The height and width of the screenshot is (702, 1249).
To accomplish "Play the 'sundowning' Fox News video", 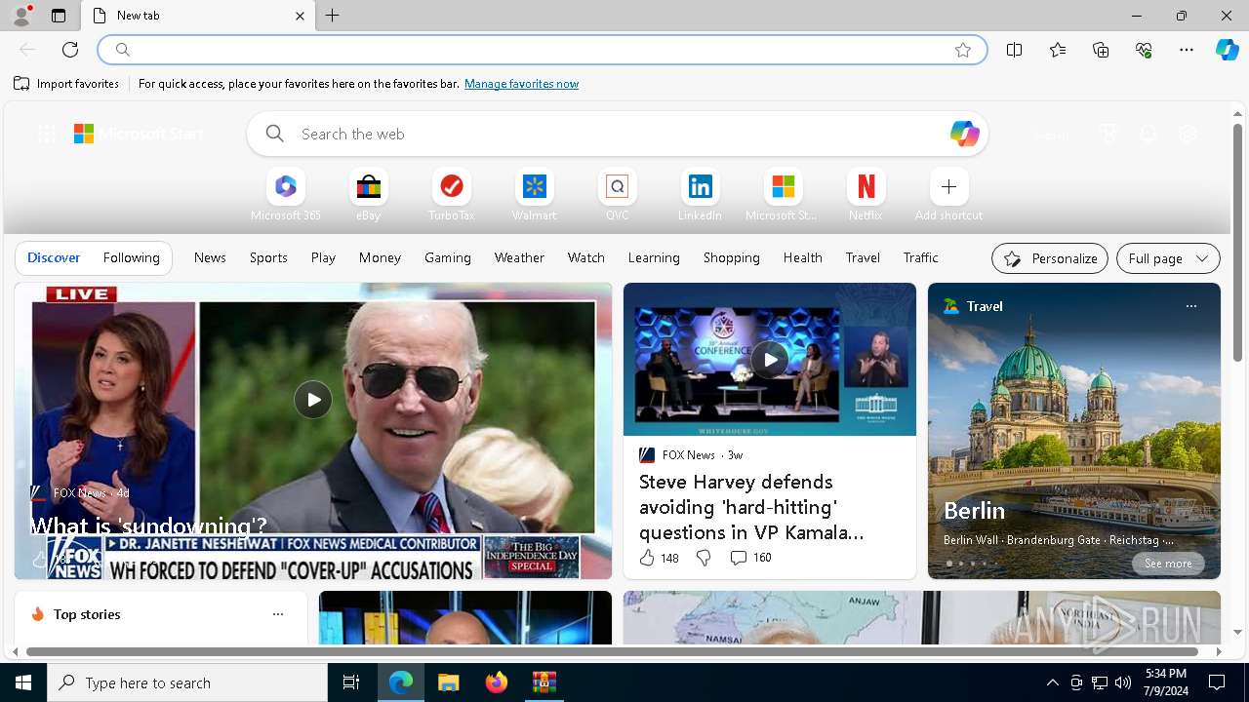I will (313, 400).
